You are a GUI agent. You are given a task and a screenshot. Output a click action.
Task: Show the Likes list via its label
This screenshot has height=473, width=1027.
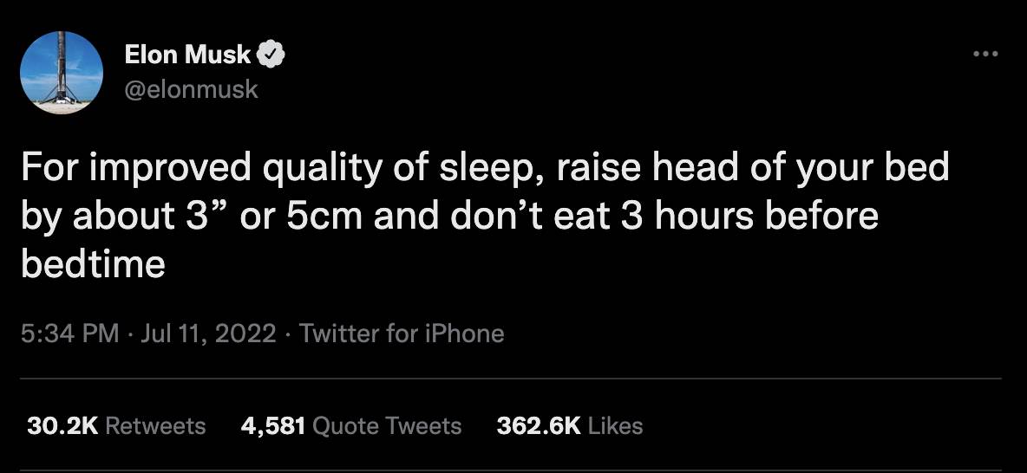click(x=615, y=426)
